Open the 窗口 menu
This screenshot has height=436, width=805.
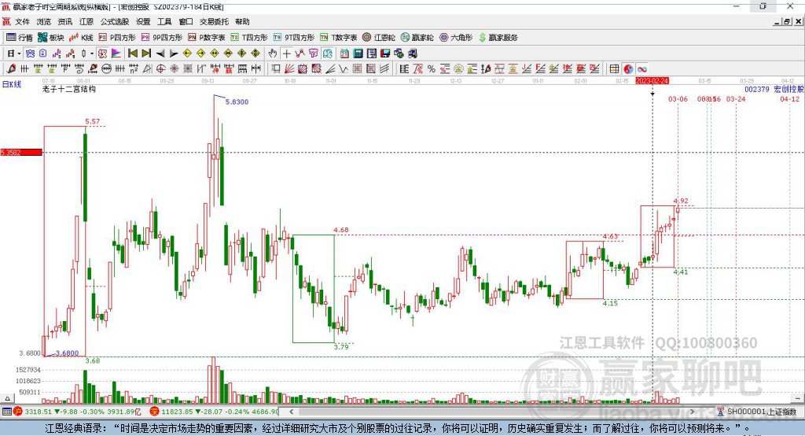click(x=186, y=21)
